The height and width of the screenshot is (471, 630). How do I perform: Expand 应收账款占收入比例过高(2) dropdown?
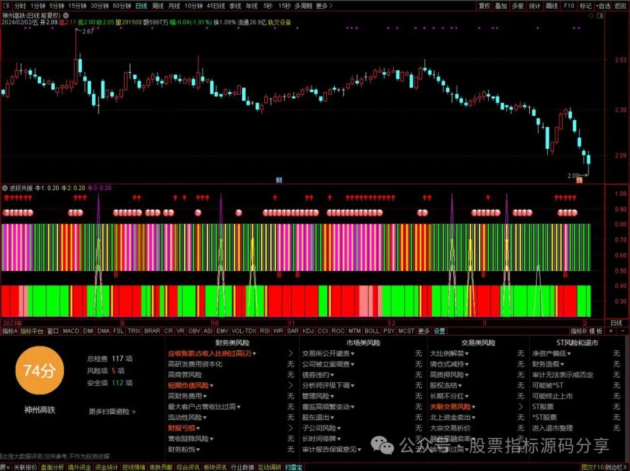[254, 354]
